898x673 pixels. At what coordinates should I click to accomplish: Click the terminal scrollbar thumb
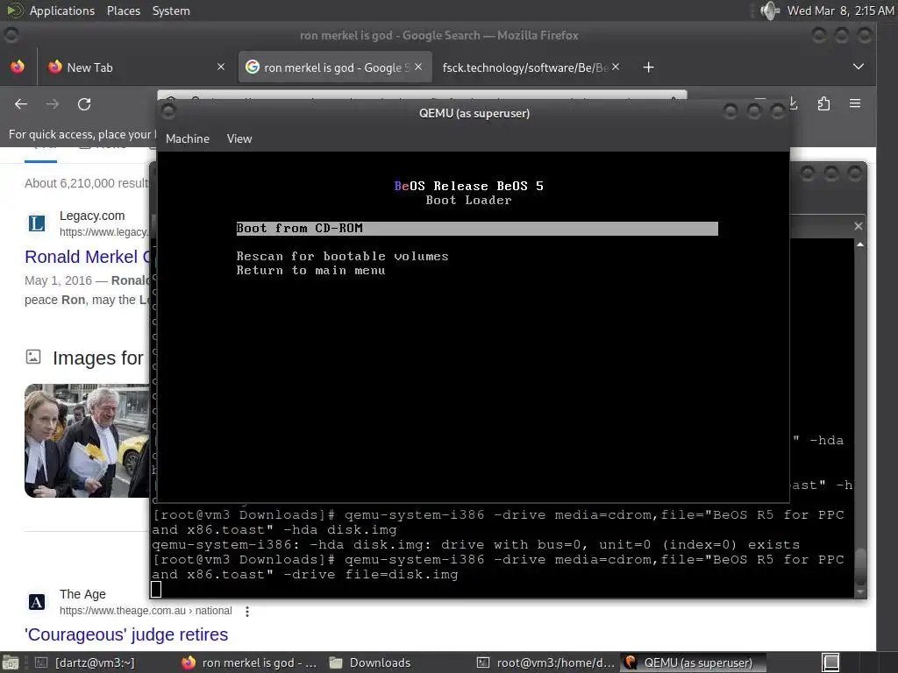point(860,565)
